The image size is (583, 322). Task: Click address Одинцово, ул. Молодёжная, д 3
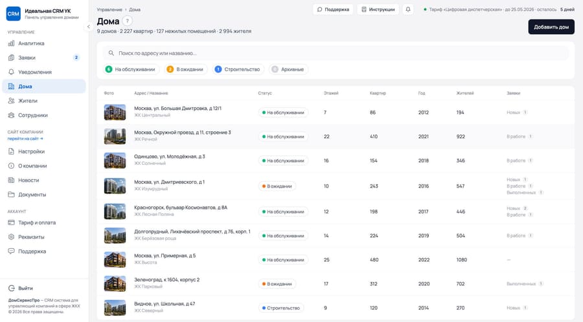[x=170, y=156]
